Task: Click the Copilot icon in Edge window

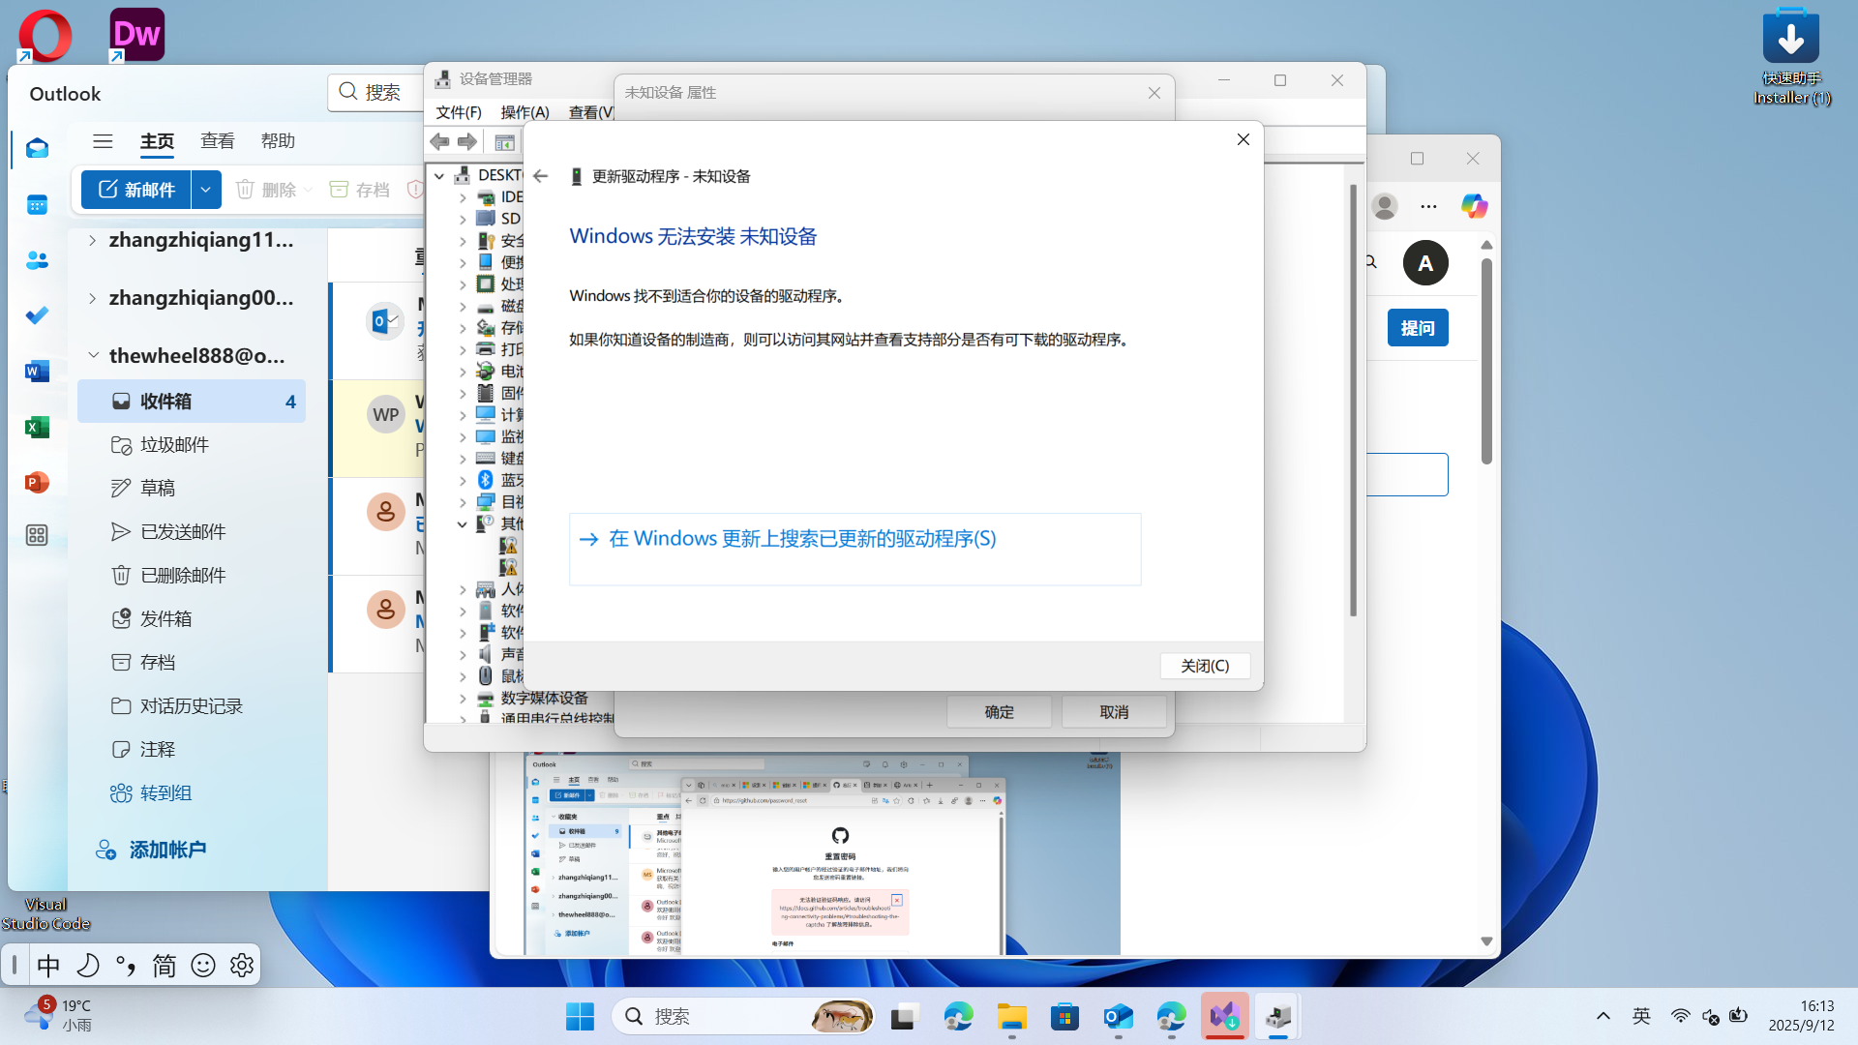Action: click(1474, 206)
